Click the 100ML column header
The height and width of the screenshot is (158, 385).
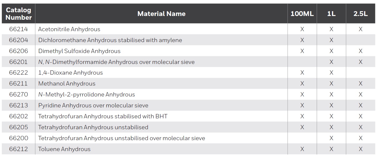point(302,14)
